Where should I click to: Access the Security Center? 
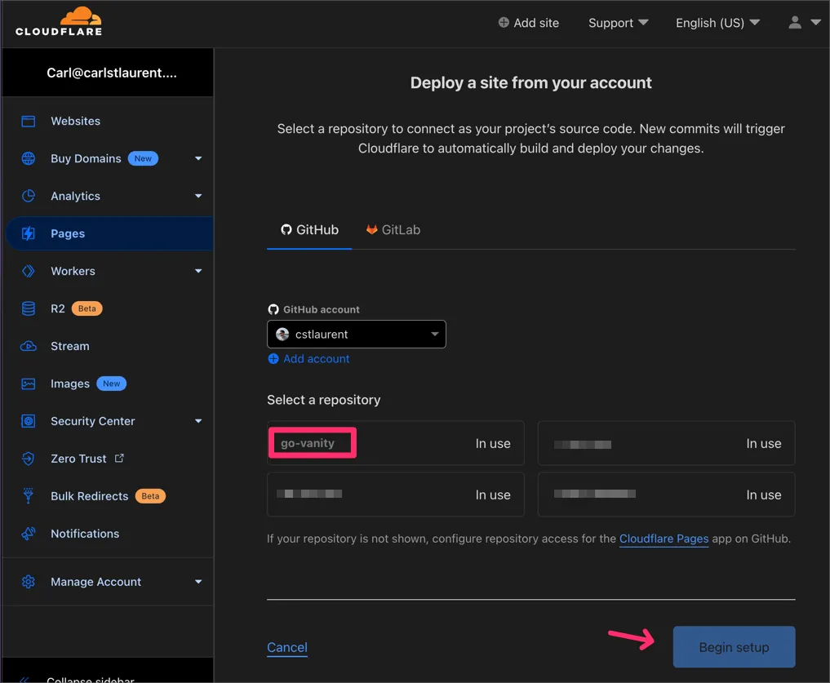point(92,421)
